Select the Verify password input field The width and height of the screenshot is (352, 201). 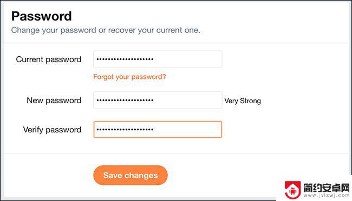pos(158,130)
